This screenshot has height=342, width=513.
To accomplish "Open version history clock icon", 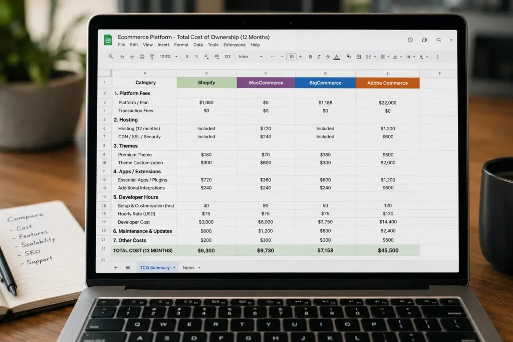I will [410, 40].
